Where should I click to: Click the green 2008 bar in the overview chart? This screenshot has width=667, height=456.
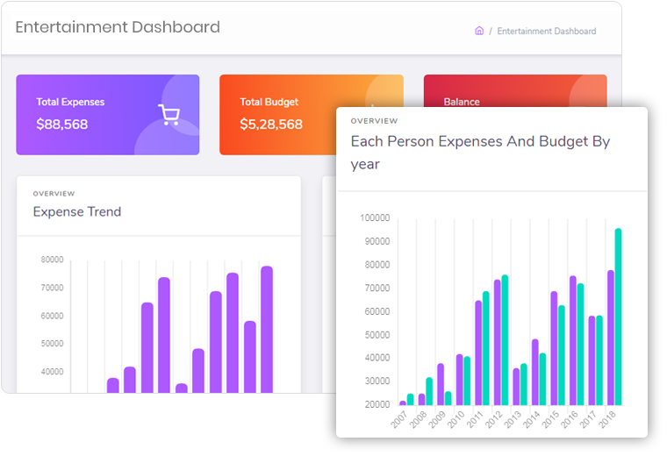click(x=429, y=391)
